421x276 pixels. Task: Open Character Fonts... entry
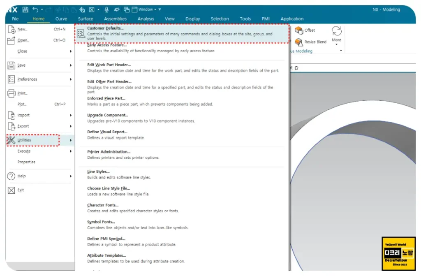(103, 205)
